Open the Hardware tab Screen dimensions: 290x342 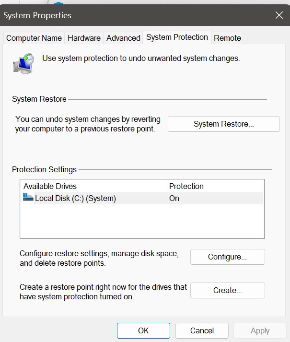pos(84,38)
